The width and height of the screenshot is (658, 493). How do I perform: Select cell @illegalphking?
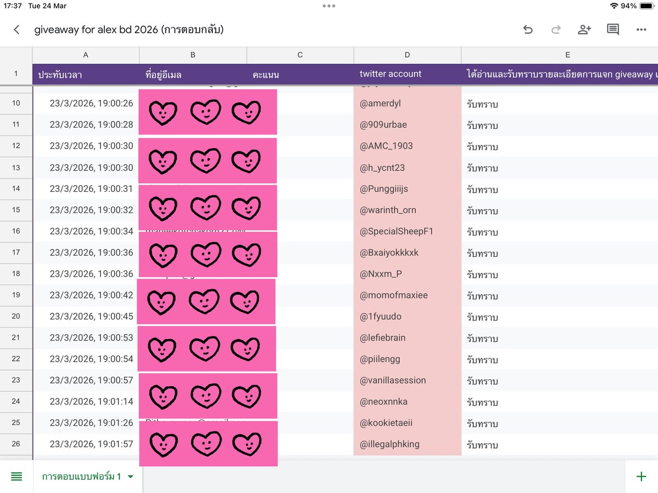pyautogui.click(x=407, y=444)
